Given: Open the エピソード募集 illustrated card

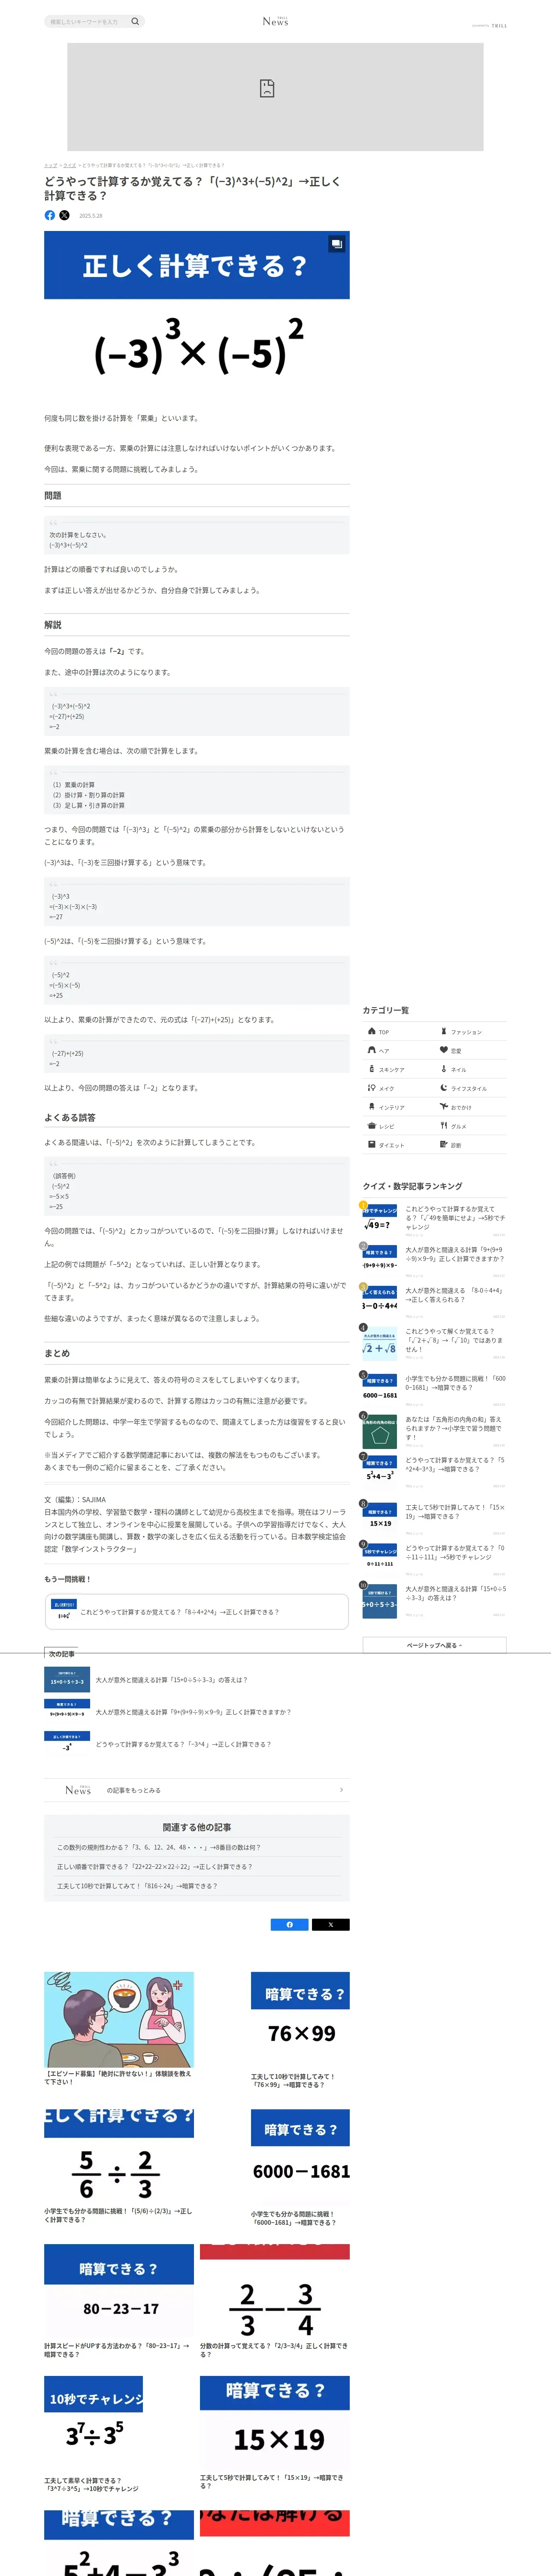Looking at the screenshot, I should pos(119,2028).
